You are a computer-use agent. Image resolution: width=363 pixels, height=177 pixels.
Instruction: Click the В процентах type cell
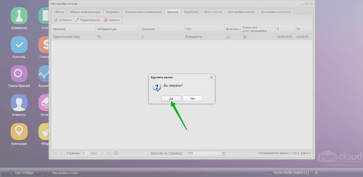[204, 37]
